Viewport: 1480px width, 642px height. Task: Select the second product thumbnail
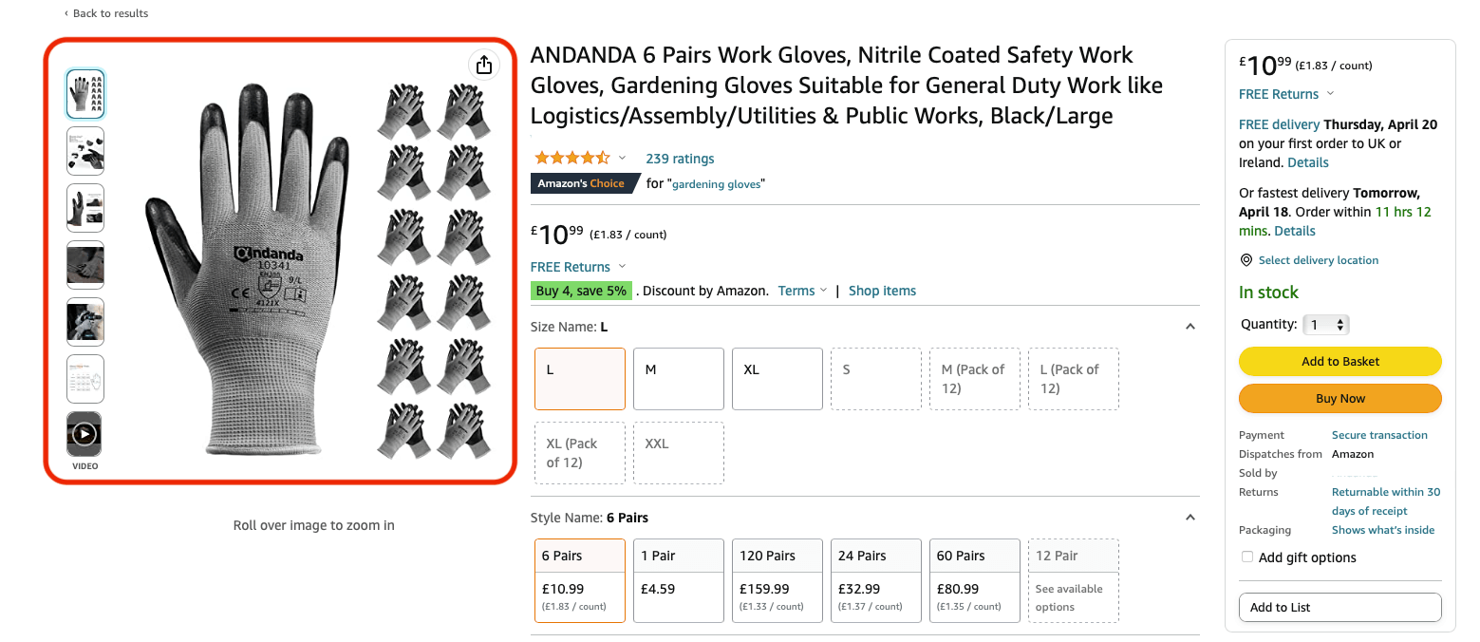84,151
